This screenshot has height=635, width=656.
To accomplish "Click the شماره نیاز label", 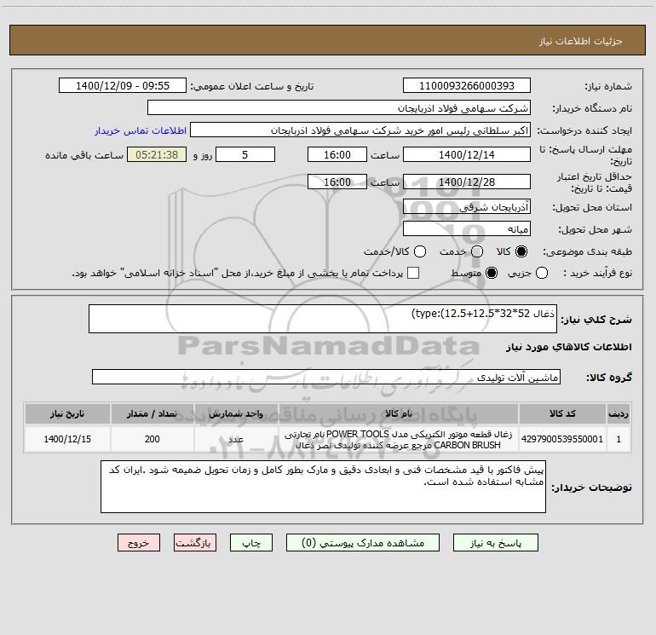I will (x=608, y=87).
